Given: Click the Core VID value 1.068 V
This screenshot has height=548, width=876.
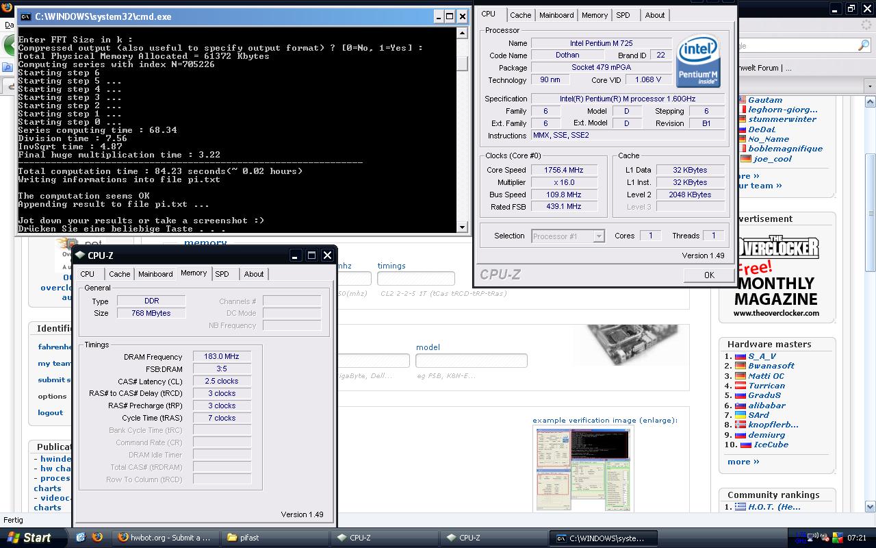Looking at the screenshot, I should (x=647, y=80).
